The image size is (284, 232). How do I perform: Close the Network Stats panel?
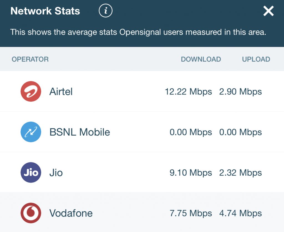coord(268,11)
